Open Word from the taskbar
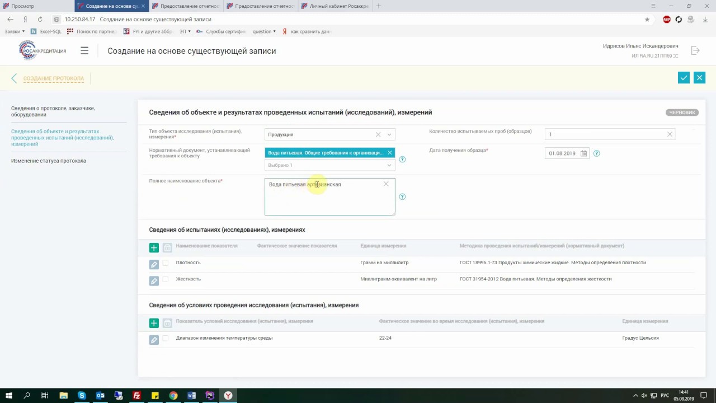716x403 pixels. 192,396
